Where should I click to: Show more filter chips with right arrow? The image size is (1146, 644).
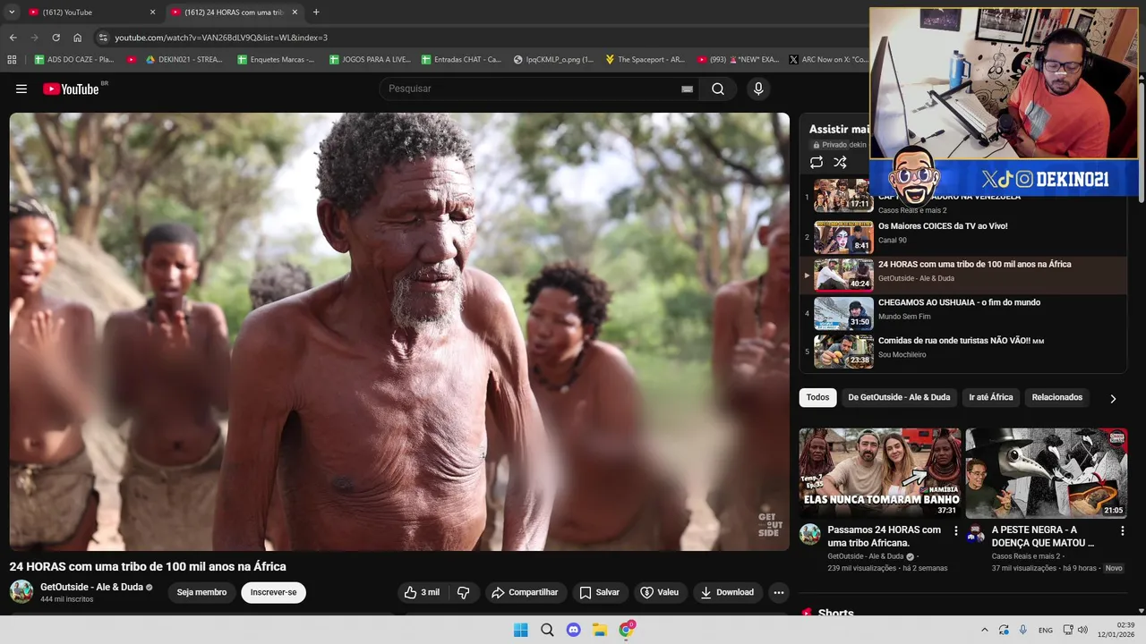pyautogui.click(x=1113, y=398)
